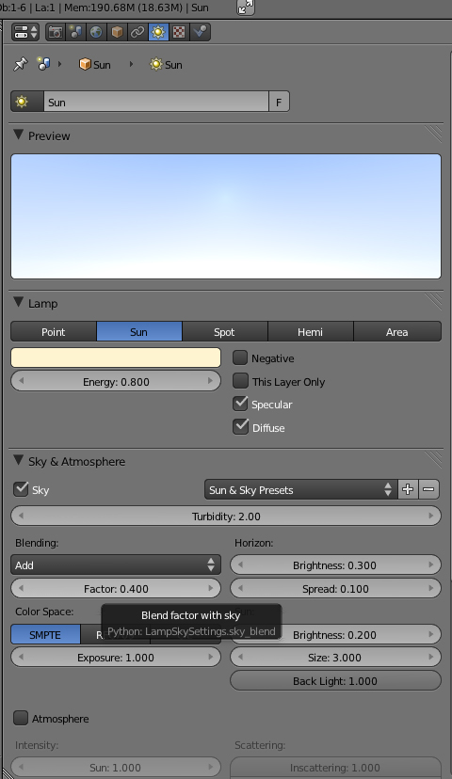
Task: Click the Back Light 1.000 slider
Action: coord(335,680)
